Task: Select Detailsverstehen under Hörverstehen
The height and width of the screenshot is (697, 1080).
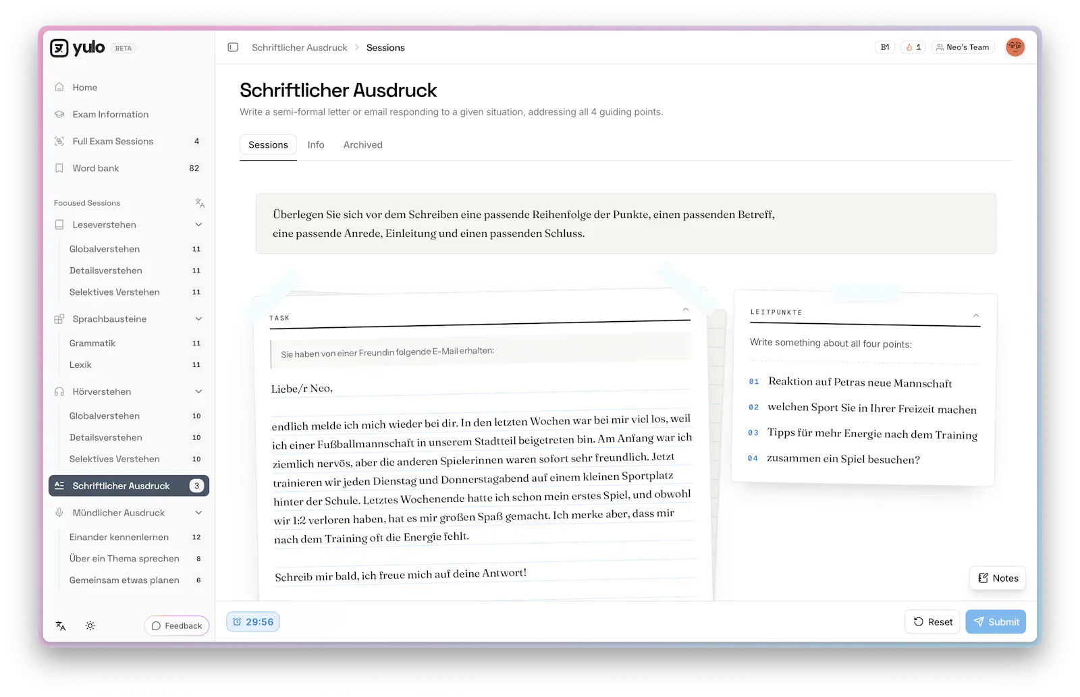Action: pos(135,438)
